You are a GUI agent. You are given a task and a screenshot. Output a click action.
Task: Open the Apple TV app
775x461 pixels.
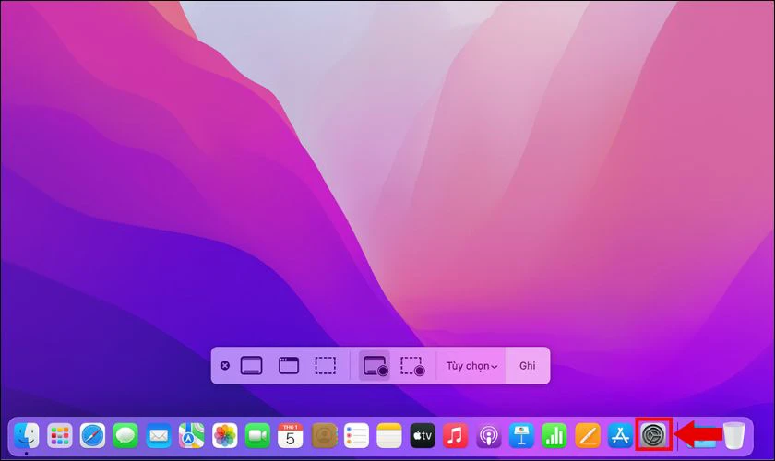tap(423, 436)
